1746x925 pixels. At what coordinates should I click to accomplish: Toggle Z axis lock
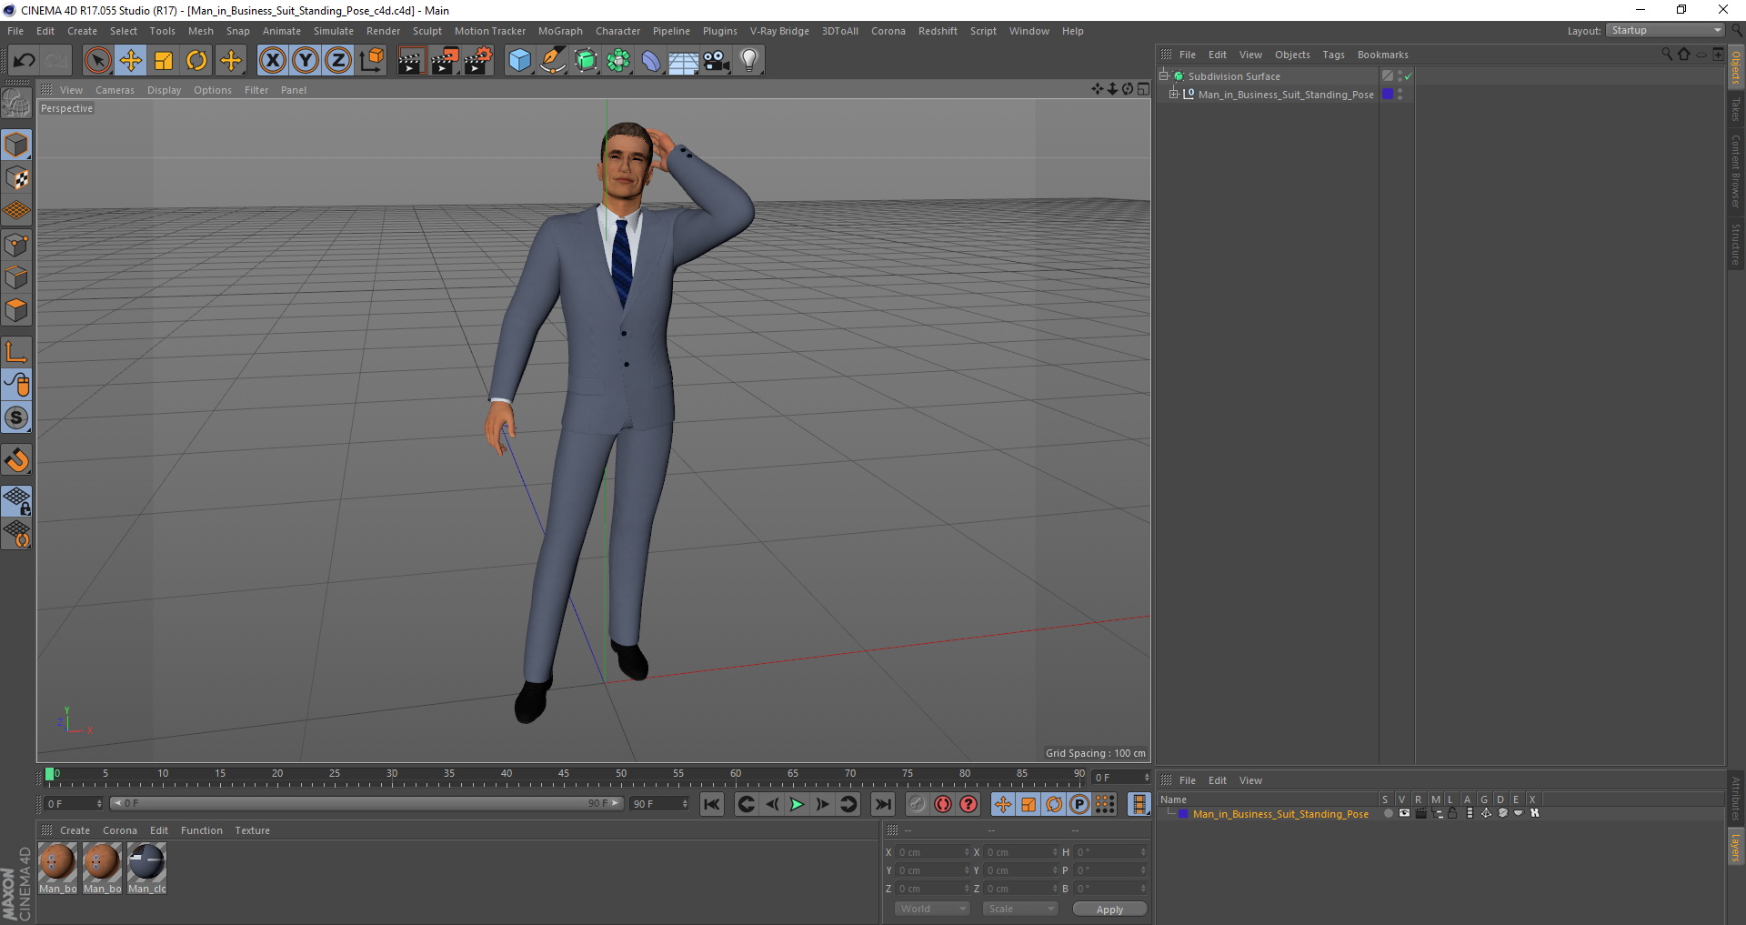point(338,61)
